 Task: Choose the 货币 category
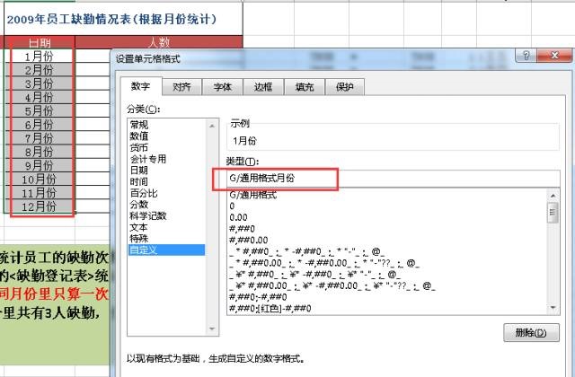pyautogui.click(x=166, y=147)
